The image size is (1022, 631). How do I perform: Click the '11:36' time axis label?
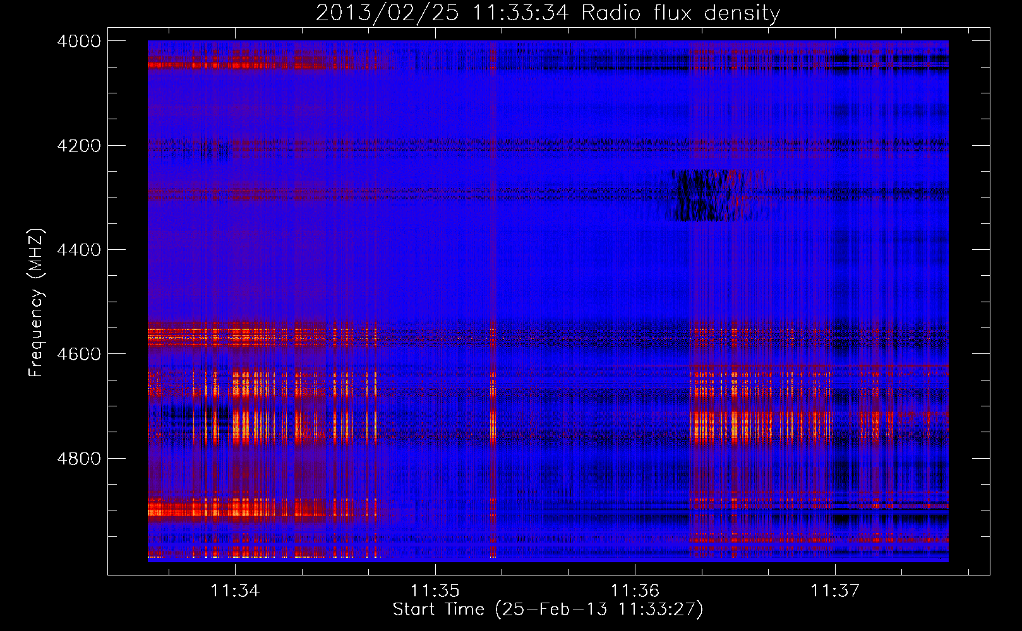tap(635, 591)
